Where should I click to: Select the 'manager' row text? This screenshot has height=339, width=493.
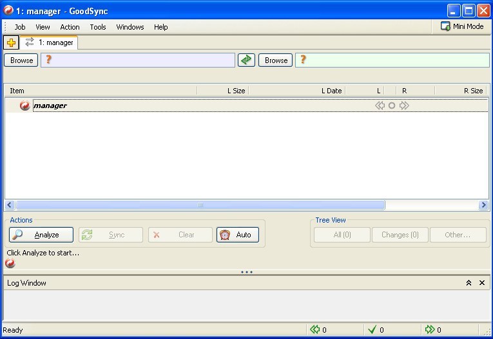50,105
